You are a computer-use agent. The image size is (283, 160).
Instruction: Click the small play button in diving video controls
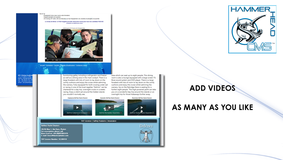click(48, 60)
